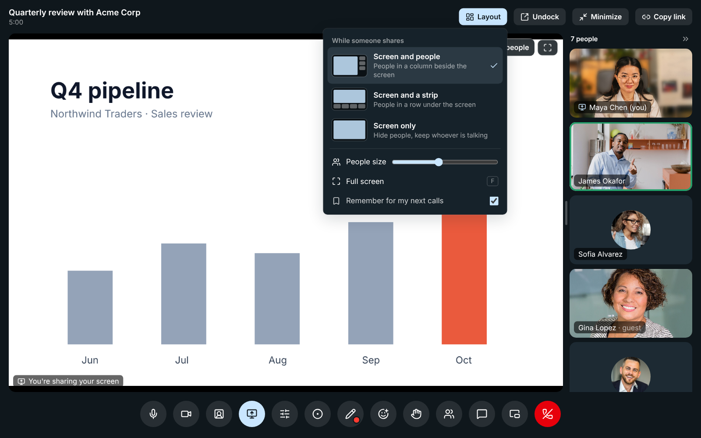701x438 pixels.
Task: Select James Okafor's video tile
Action: click(631, 156)
